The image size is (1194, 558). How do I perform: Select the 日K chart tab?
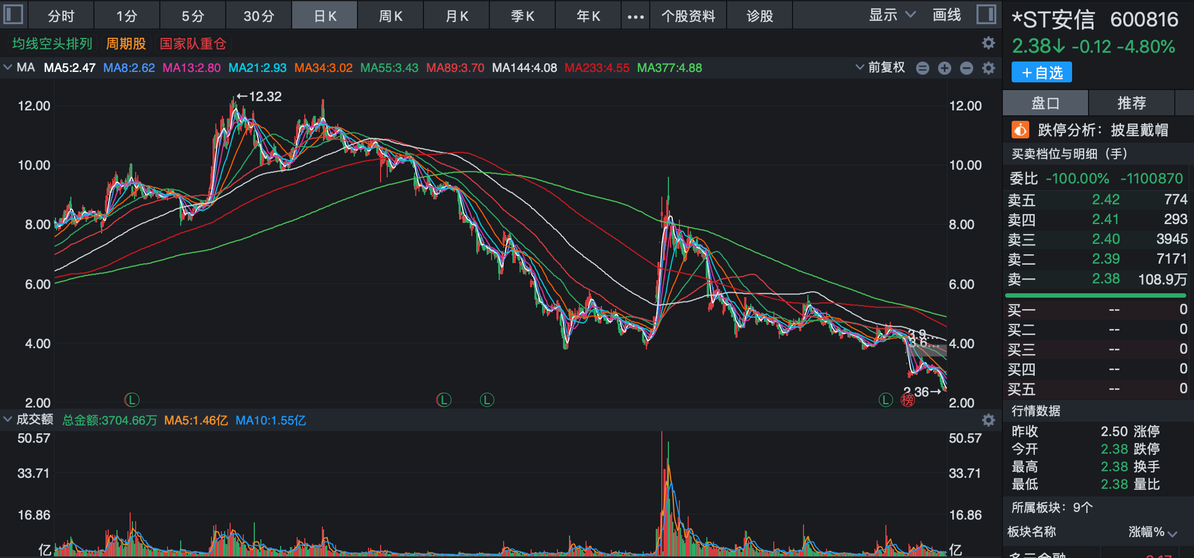click(325, 16)
